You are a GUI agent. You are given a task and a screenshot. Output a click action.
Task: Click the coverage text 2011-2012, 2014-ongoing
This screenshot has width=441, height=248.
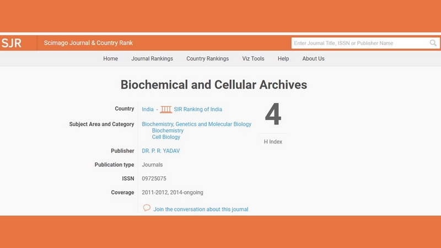tap(173, 192)
